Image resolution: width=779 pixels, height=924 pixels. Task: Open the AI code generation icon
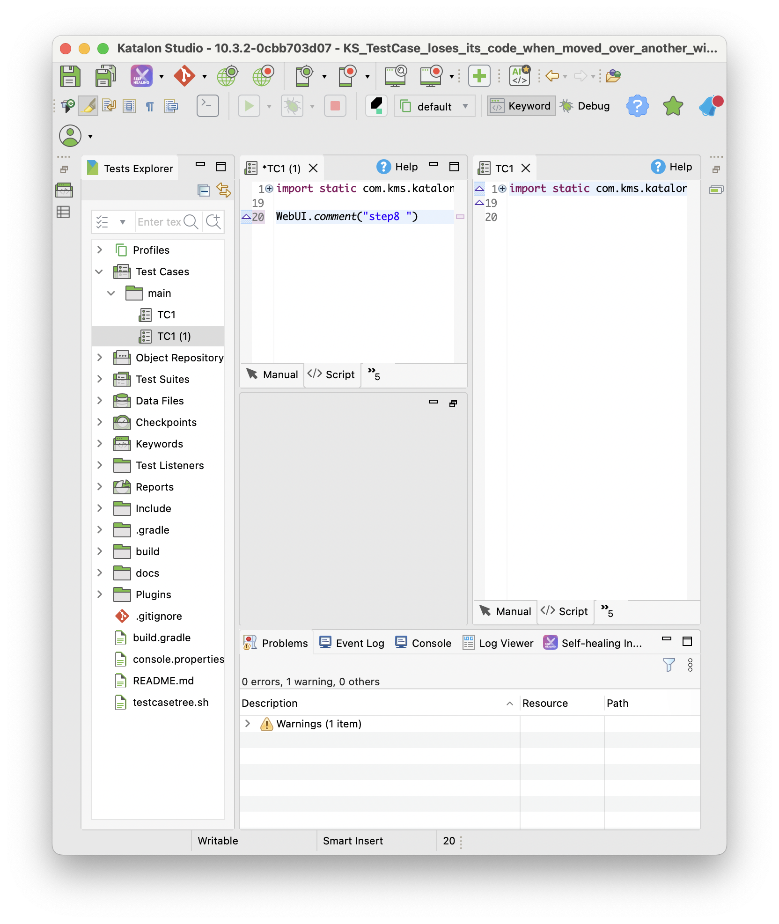pos(520,76)
